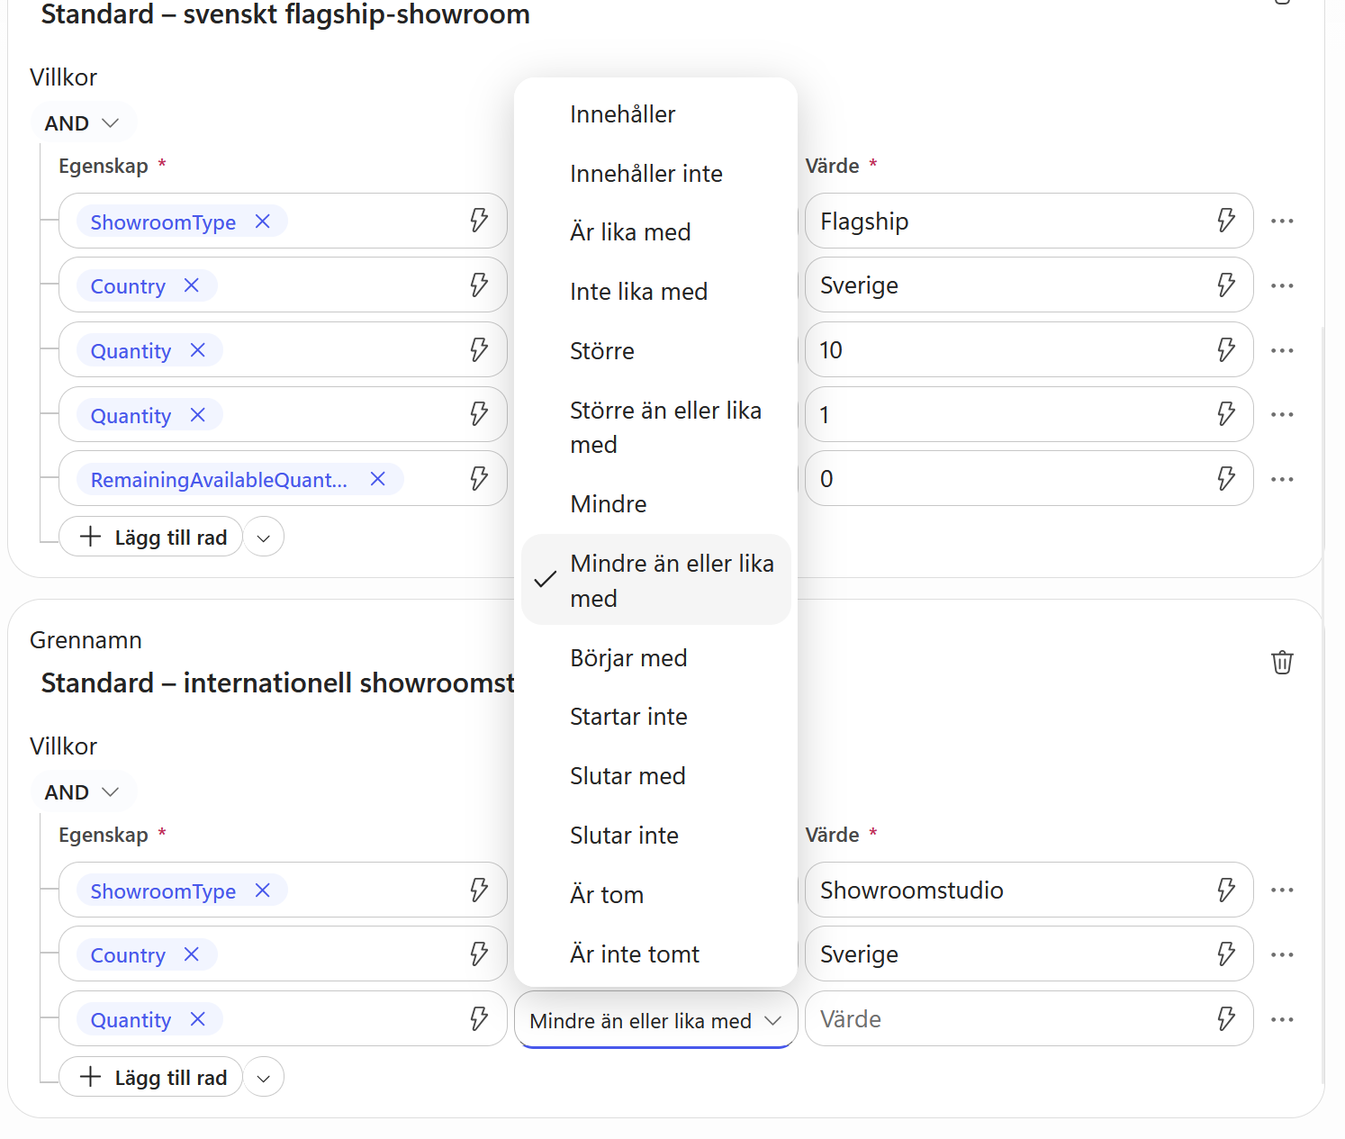Expand chevron beside Lägg till rad in internationell branch
Screen dimensions: 1345x1139
click(264, 1078)
